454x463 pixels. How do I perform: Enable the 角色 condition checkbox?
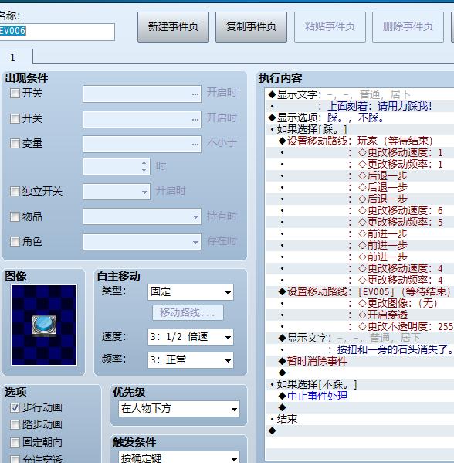click(x=15, y=241)
